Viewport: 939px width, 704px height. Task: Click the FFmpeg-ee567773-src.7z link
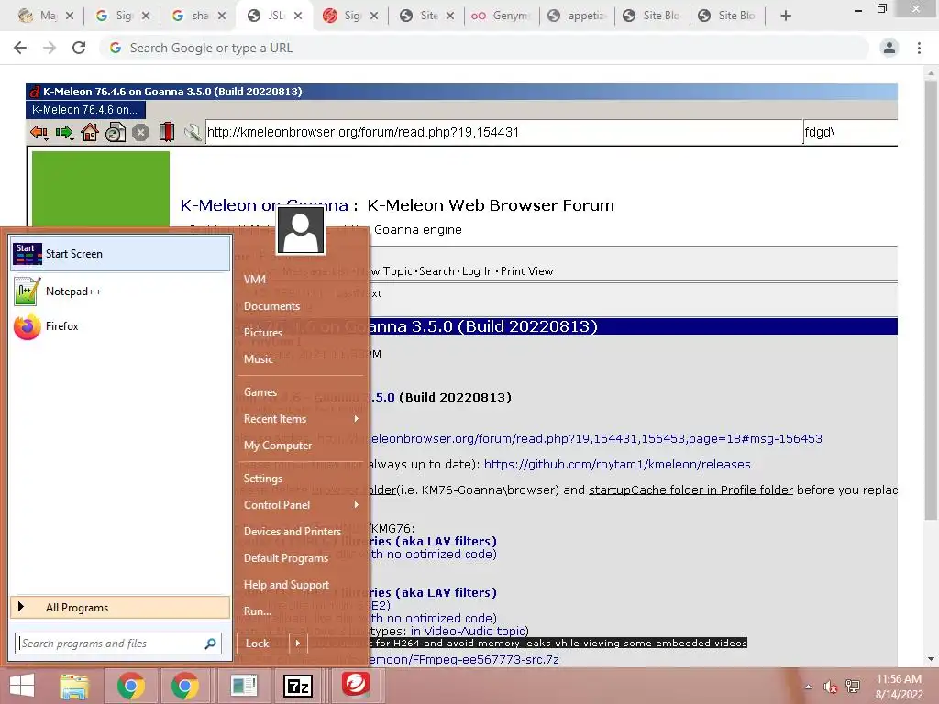(463, 660)
